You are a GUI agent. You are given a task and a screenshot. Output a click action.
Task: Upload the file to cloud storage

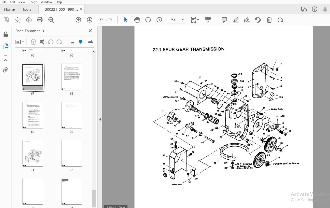[x=29, y=20]
